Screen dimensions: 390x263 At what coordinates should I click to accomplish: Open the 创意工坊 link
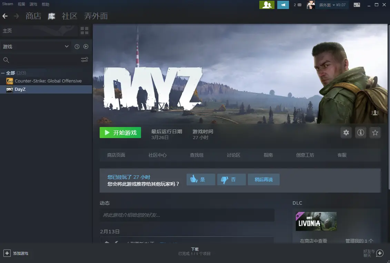coord(305,155)
